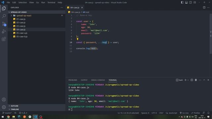This screenshot has height=119, width=212.
Task: Split the terminal panel
Action: (x=192, y=80)
